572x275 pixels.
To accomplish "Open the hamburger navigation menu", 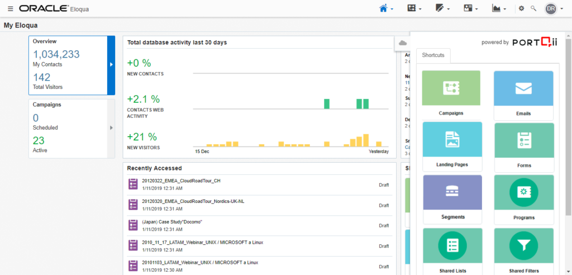I will click(10, 8).
